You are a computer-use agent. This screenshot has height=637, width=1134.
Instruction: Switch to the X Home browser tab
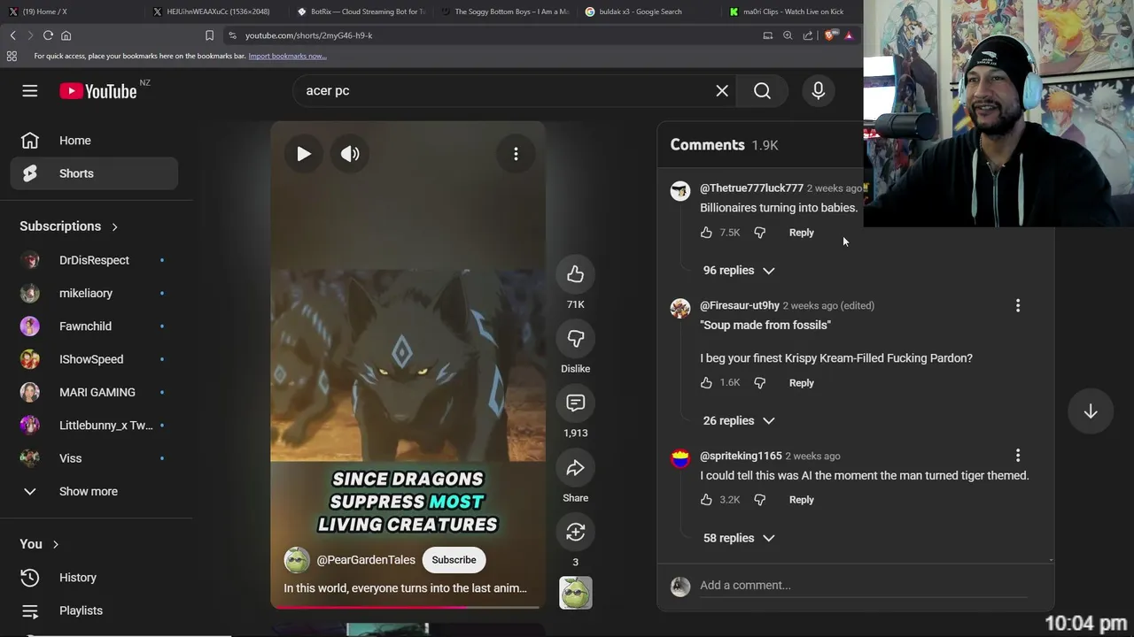pos(71,12)
